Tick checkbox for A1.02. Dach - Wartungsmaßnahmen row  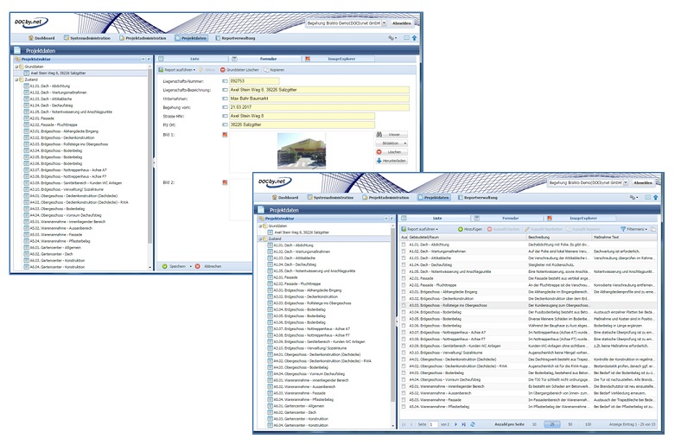tap(404, 251)
